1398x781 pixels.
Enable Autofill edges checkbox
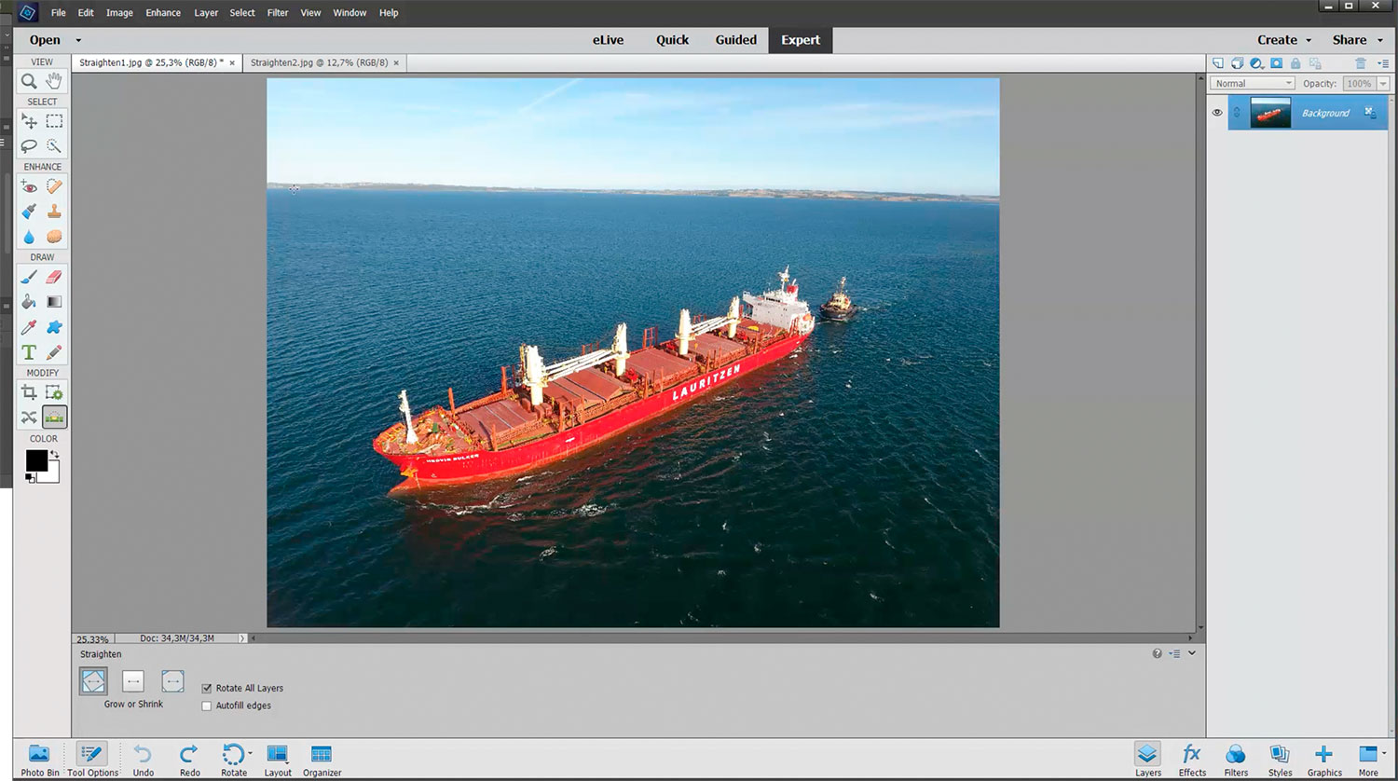[x=207, y=706]
